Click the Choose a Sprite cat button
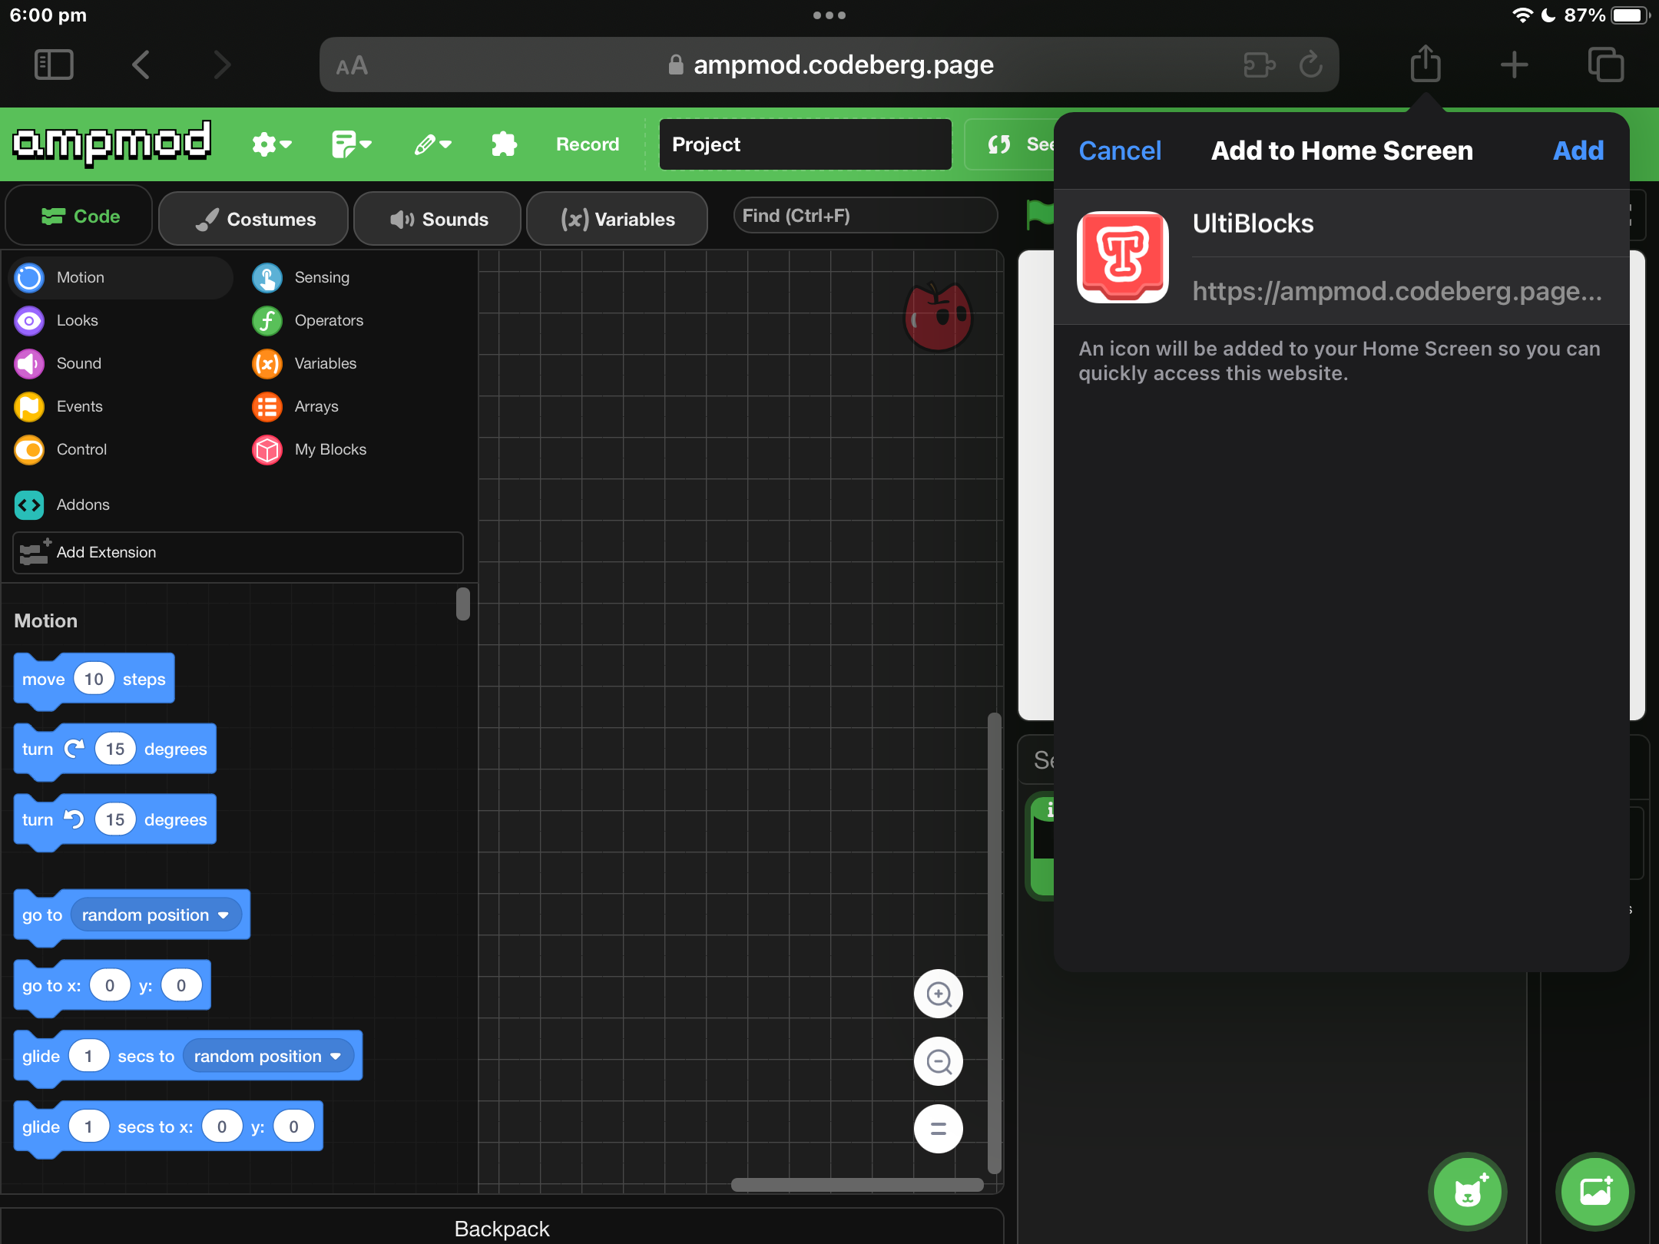The image size is (1659, 1244). [x=1468, y=1192]
